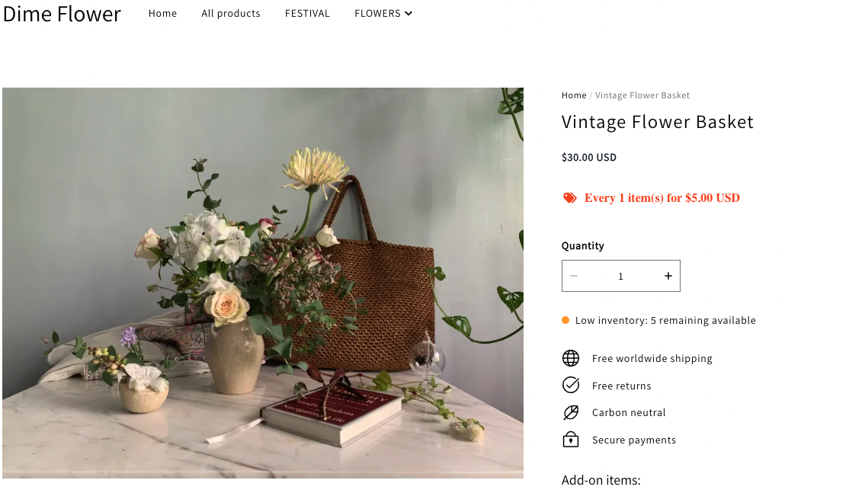Increase quantity with the plus button
The height and width of the screenshot is (493, 865).
668,276
